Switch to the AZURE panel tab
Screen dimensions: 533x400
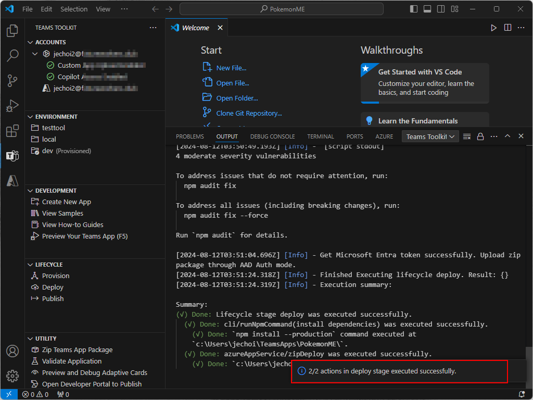(x=384, y=136)
